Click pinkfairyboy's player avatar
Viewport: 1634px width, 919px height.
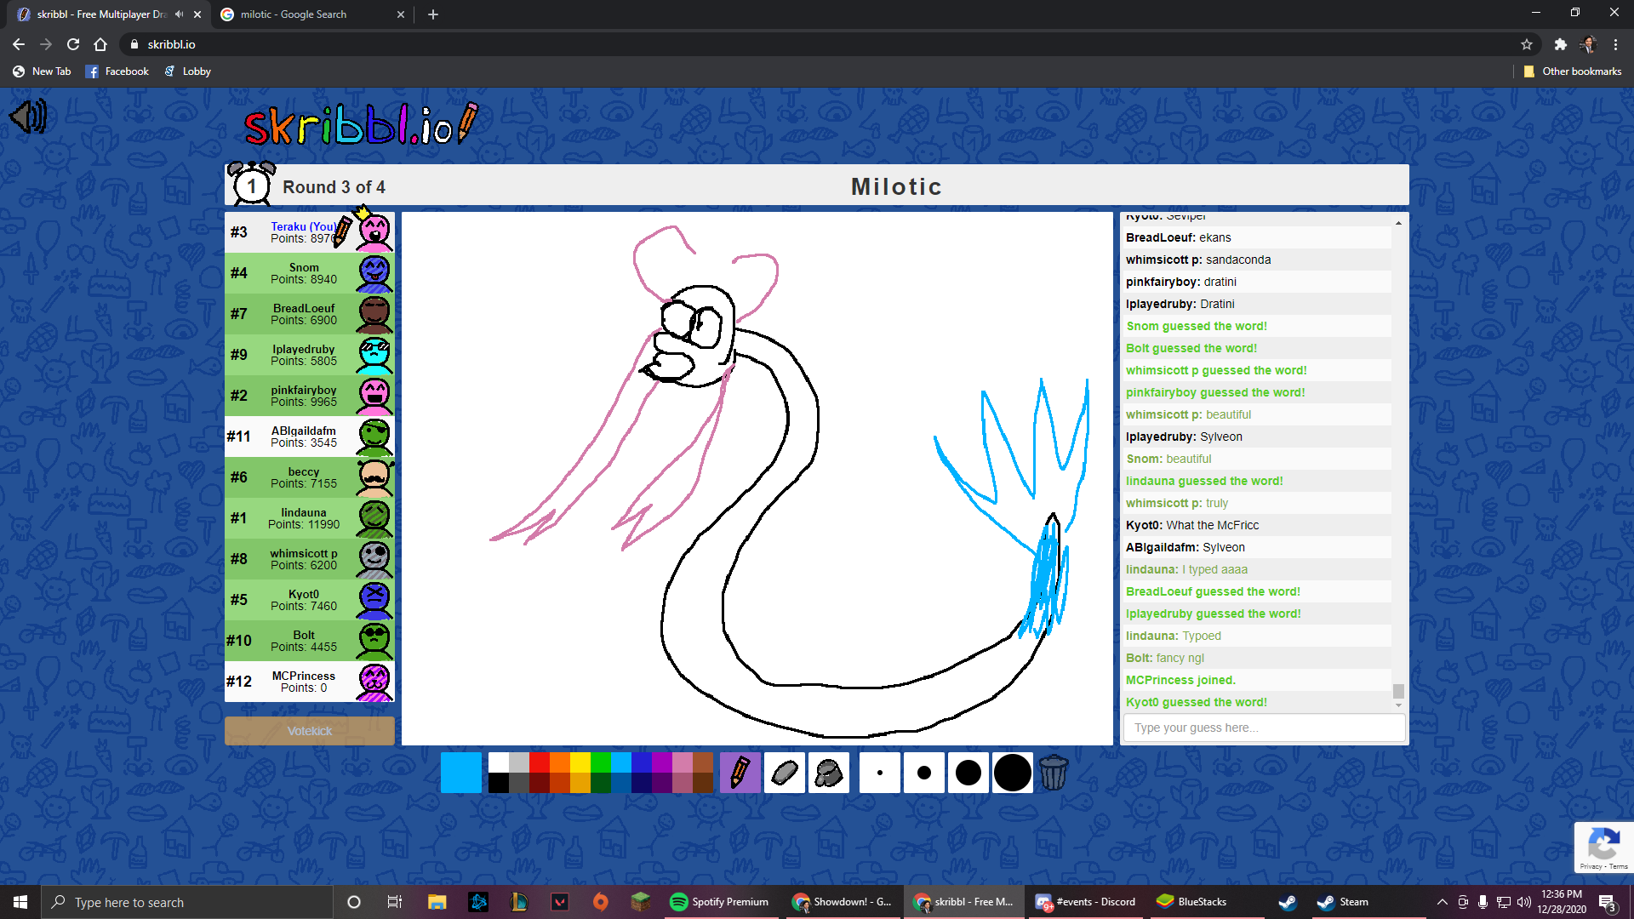[374, 396]
